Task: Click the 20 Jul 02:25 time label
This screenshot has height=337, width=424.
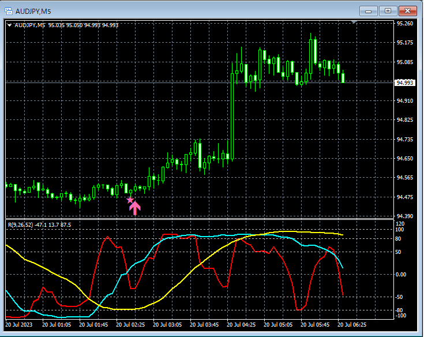Action: (x=130, y=324)
